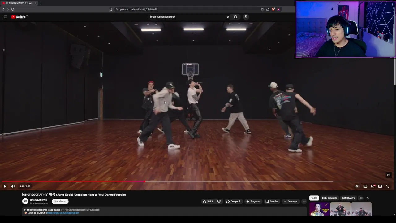The width and height of the screenshot is (396, 223).
Task: Click the '11 M de visualizaciones' text
Action: 36,210
